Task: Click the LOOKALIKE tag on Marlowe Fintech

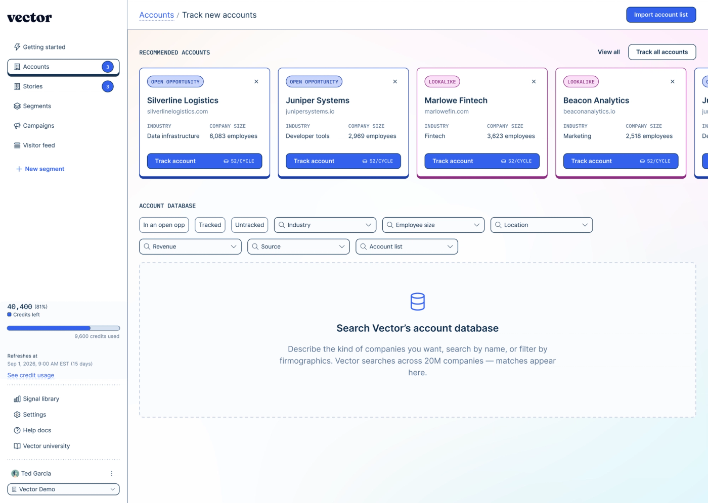Action: click(442, 82)
